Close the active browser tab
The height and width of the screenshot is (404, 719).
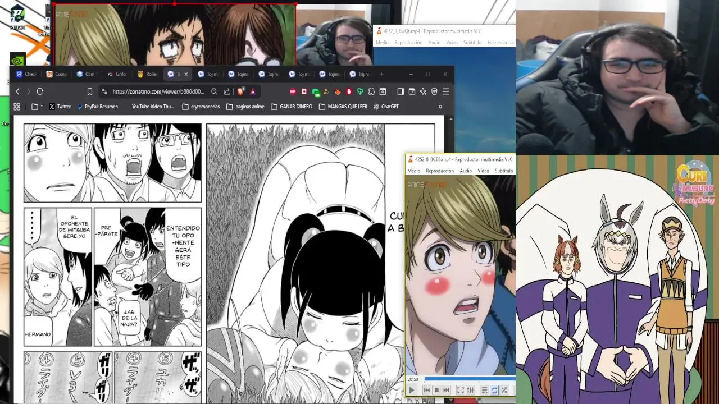tap(186, 74)
